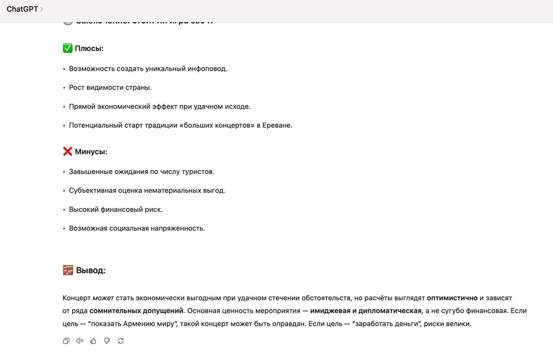Click the red cross emoji beside Минусы
Viewport: 553px width, 355px height.
click(67, 151)
